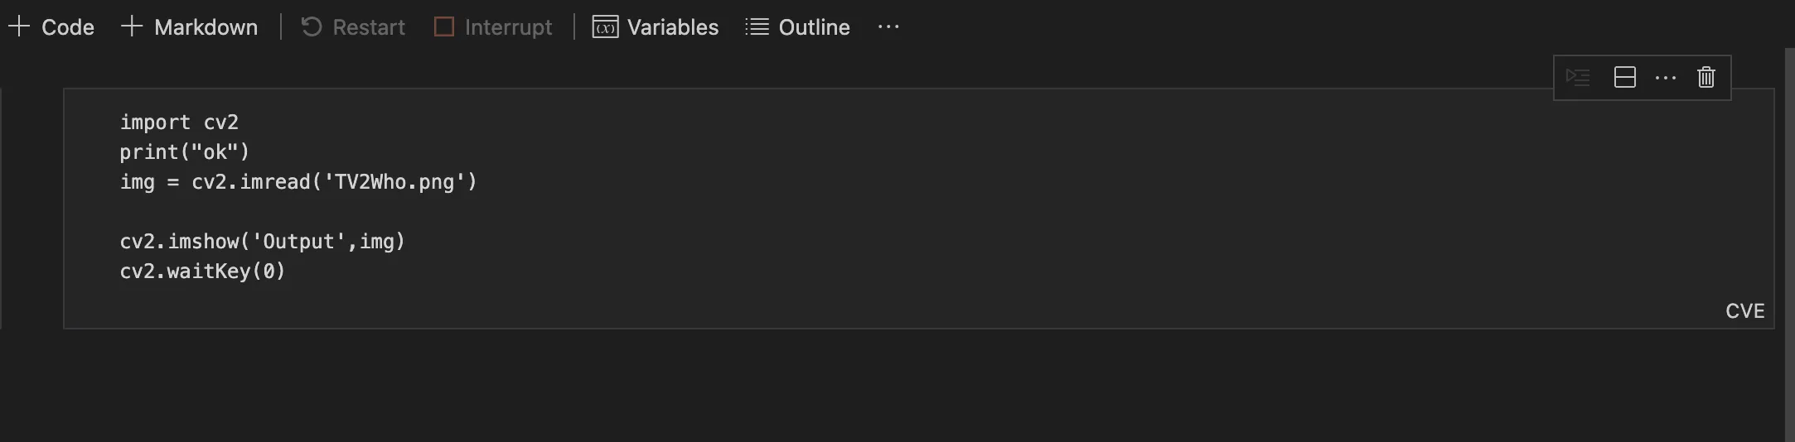Place cursor on import cv2 line

179,123
